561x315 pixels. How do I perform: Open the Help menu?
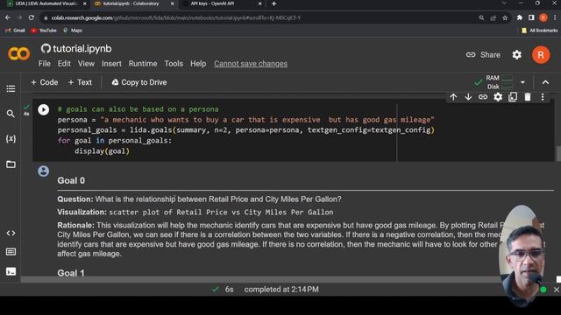point(198,64)
